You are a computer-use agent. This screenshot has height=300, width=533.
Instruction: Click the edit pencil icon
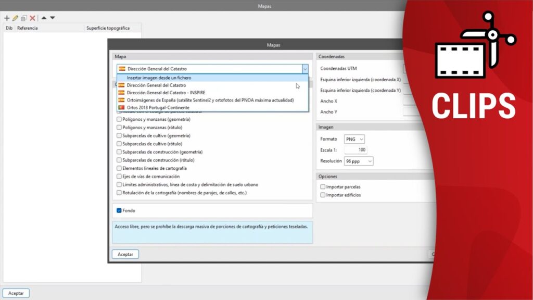click(15, 18)
